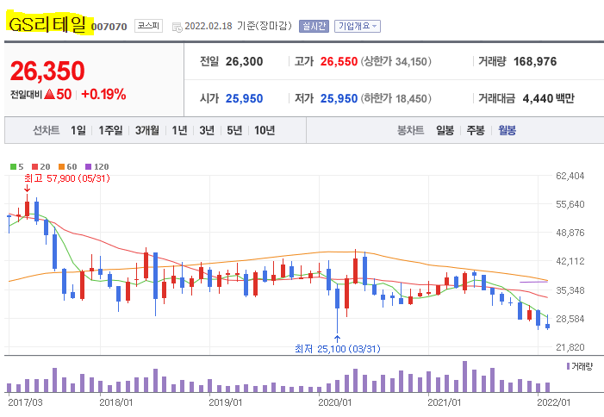The height and width of the screenshot is (417, 604).
Task: Click the orange 60-period moving average swatch
Action: [x=61, y=167]
